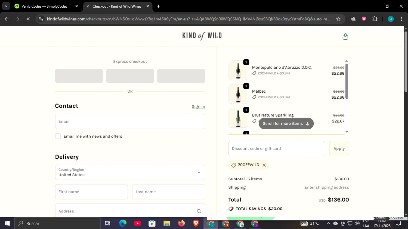Open the Chrome profile avatar
408x229 pixels.
coord(391,19)
